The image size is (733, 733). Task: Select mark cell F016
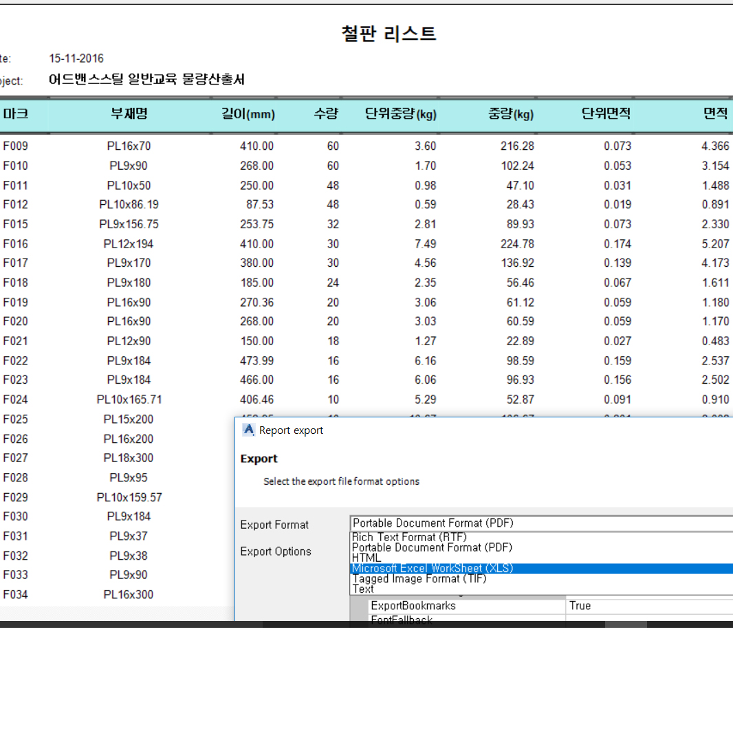coord(15,244)
